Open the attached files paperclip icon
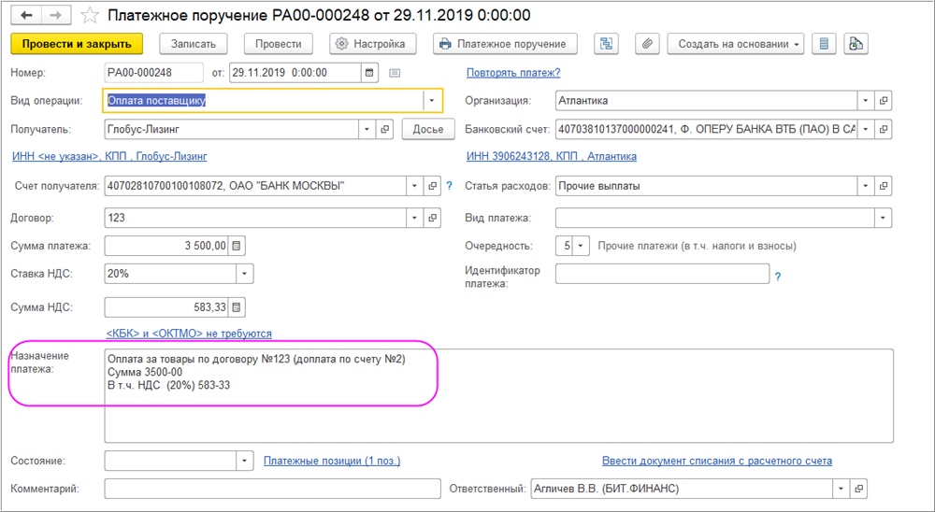Image resolution: width=935 pixels, height=512 pixels. coord(645,44)
